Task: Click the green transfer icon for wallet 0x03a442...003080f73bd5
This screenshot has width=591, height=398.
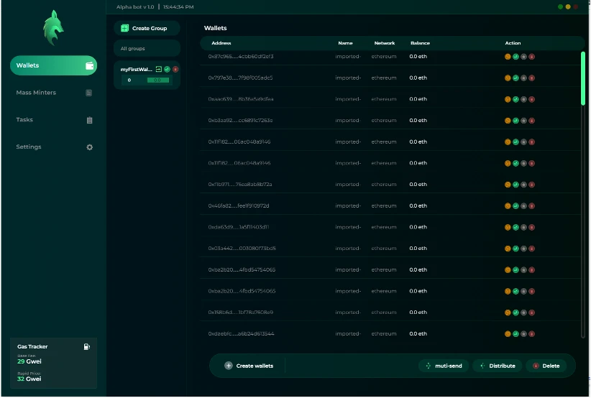Action: (516, 249)
